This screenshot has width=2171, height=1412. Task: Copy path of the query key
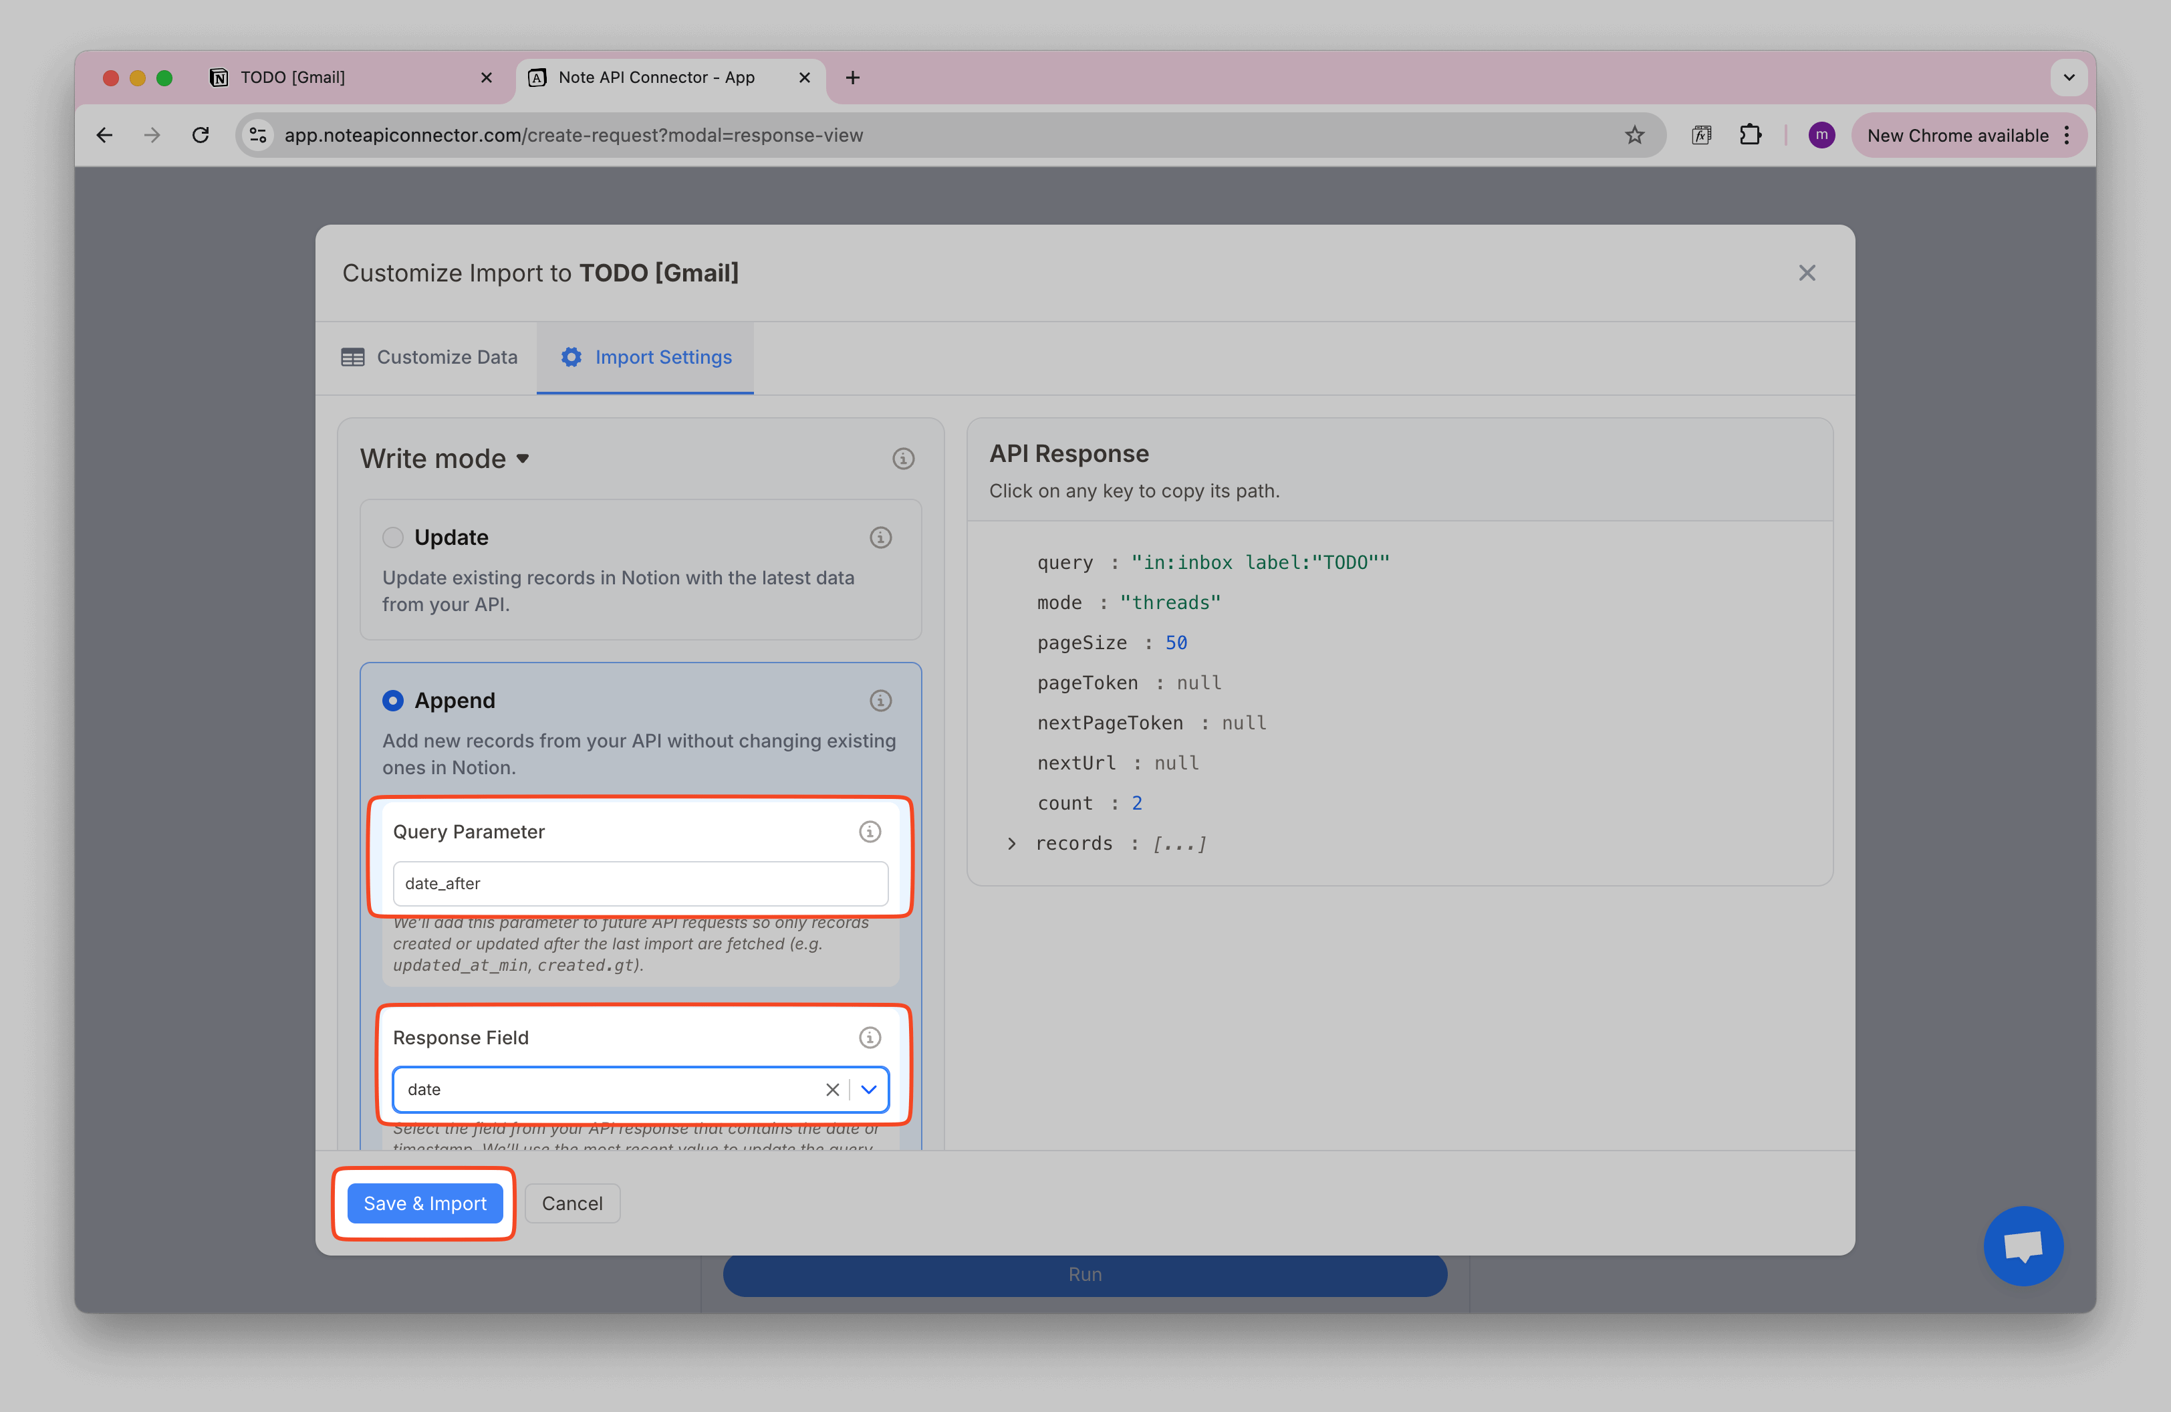point(1065,563)
